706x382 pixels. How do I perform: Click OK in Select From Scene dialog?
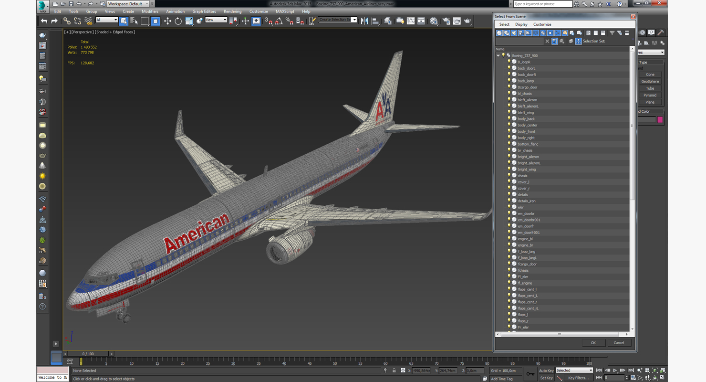593,343
